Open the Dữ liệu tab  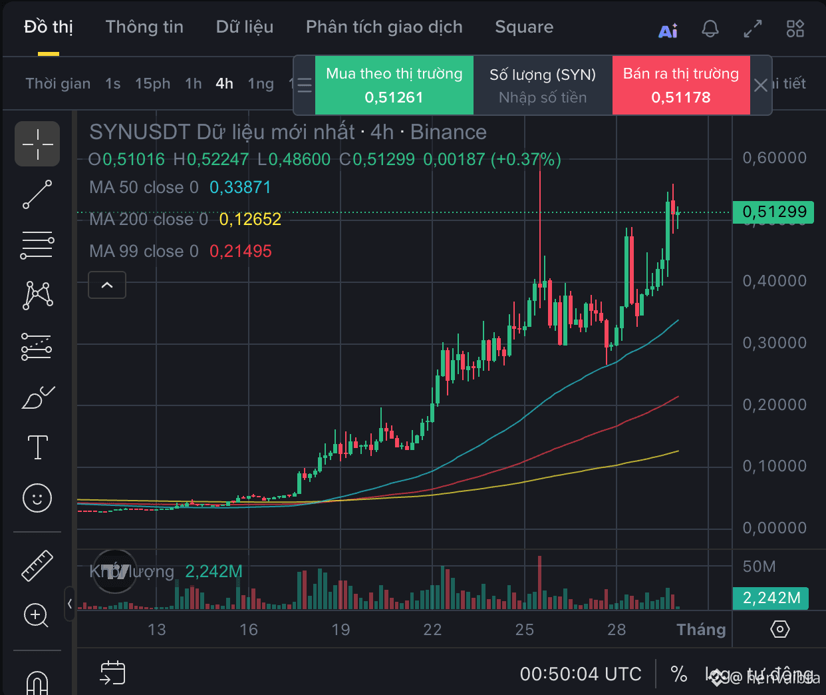click(245, 27)
